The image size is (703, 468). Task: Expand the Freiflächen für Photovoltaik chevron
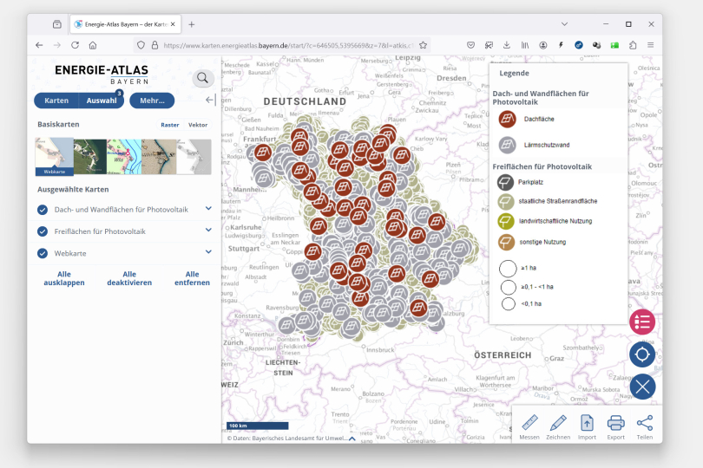pyautogui.click(x=208, y=231)
